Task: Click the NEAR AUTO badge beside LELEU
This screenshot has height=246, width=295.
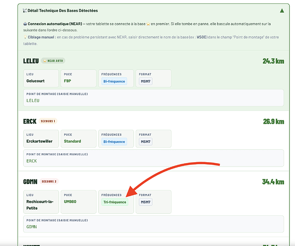Action: click(53, 61)
